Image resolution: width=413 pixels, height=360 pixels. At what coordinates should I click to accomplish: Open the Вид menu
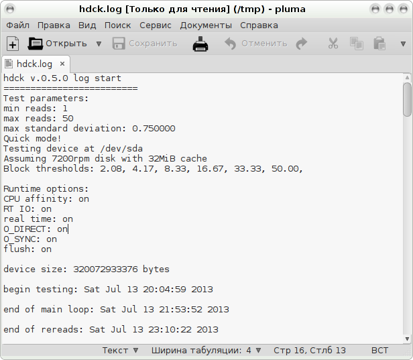point(87,25)
